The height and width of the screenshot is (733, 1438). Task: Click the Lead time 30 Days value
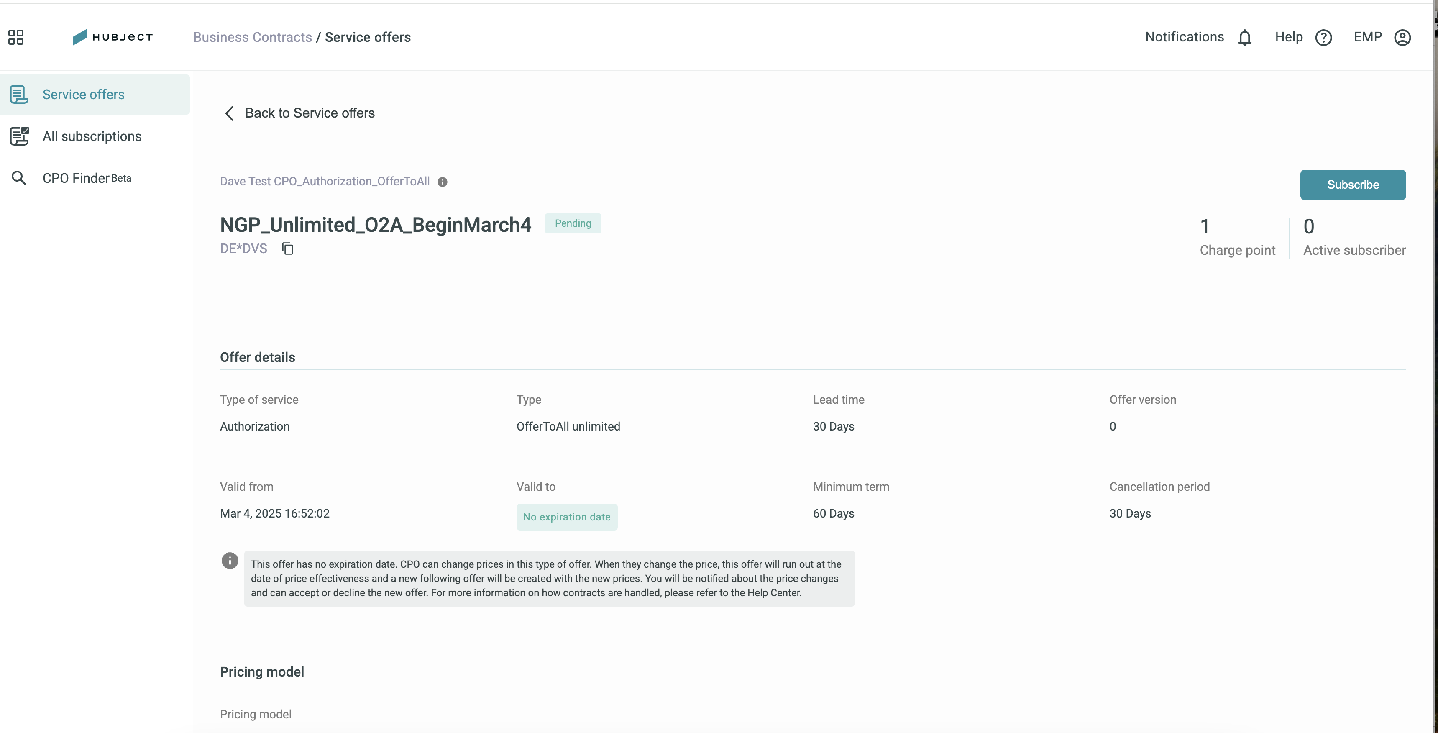tap(834, 426)
